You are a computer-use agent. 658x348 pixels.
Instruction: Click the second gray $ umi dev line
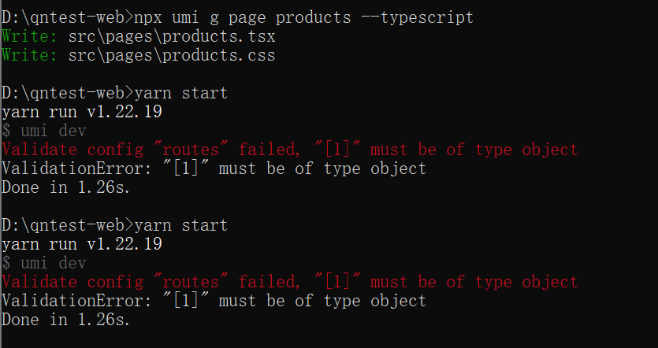click(x=44, y=263)
